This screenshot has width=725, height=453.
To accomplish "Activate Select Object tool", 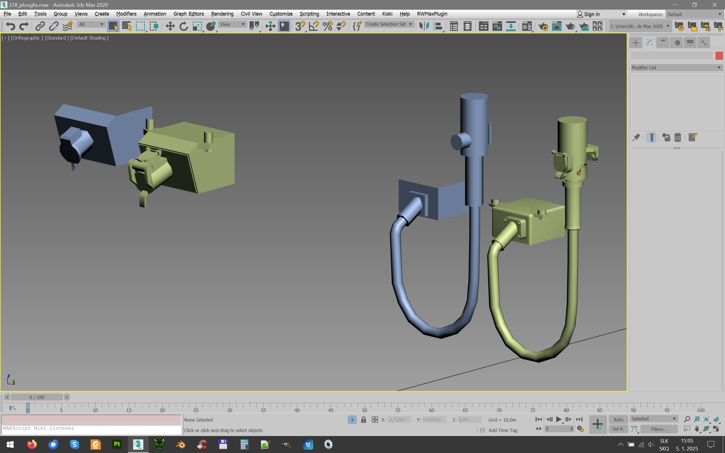I will pyautogui.click(x=113, y=26).
